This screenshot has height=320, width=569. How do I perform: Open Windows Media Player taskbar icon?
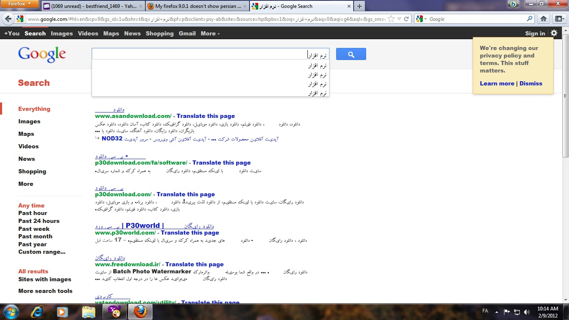62,311
